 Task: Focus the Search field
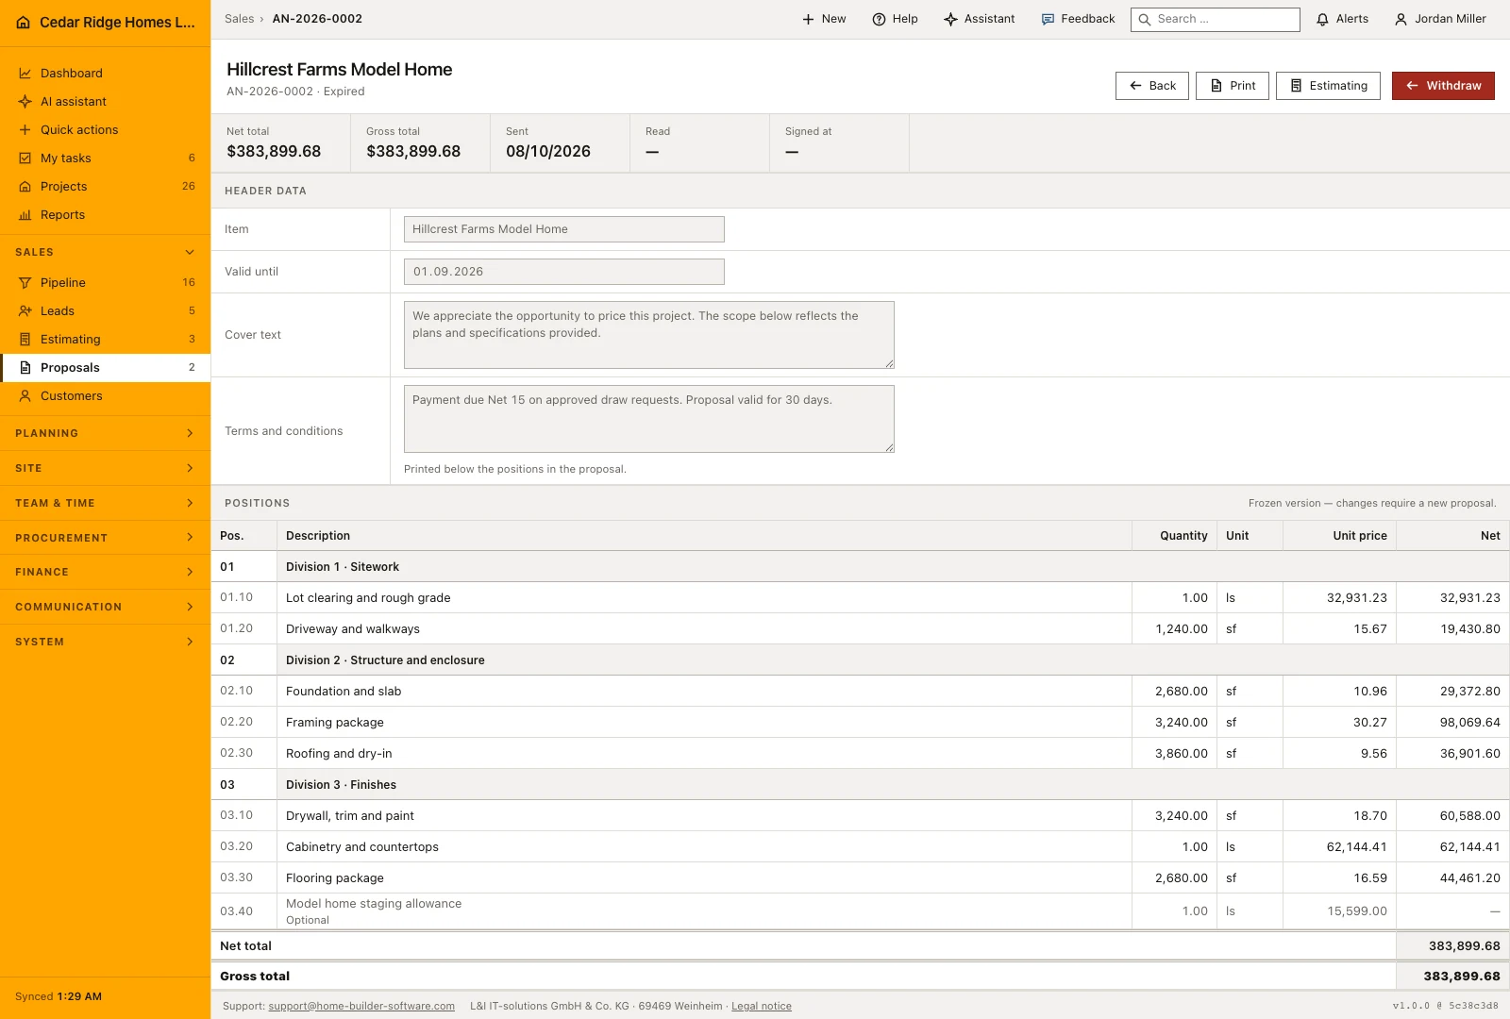pos(1216,19)
